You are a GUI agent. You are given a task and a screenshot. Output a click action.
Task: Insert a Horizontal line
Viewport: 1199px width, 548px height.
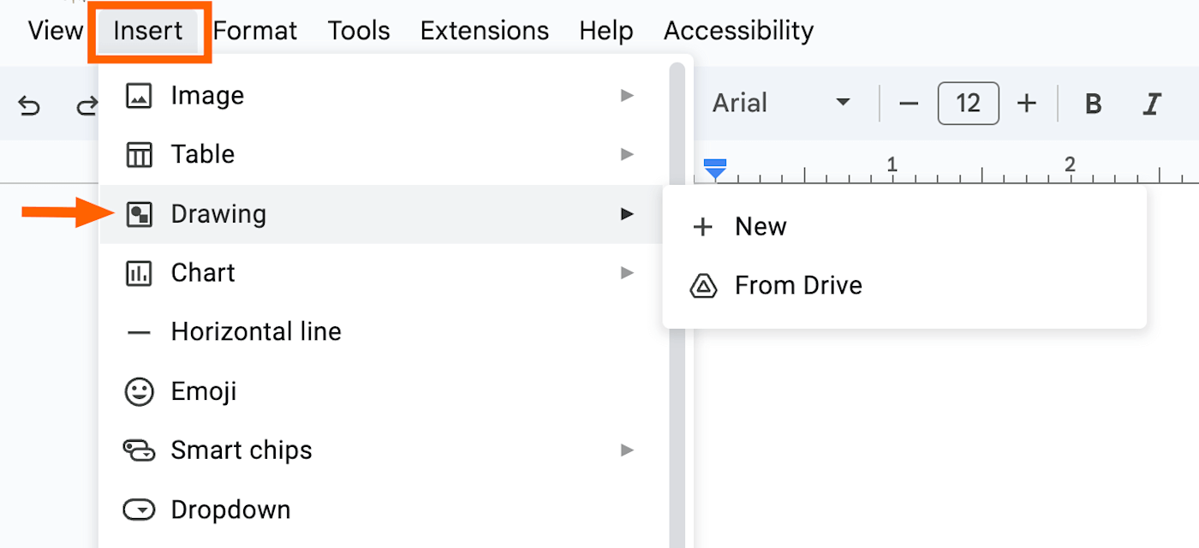pos(255,332)
